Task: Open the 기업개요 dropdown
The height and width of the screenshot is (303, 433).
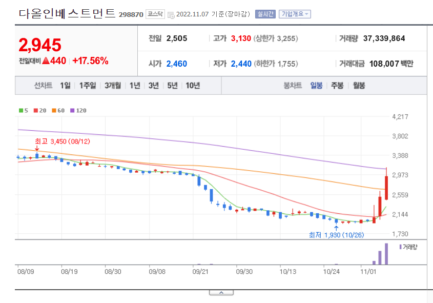Action: tap(295, 14)
